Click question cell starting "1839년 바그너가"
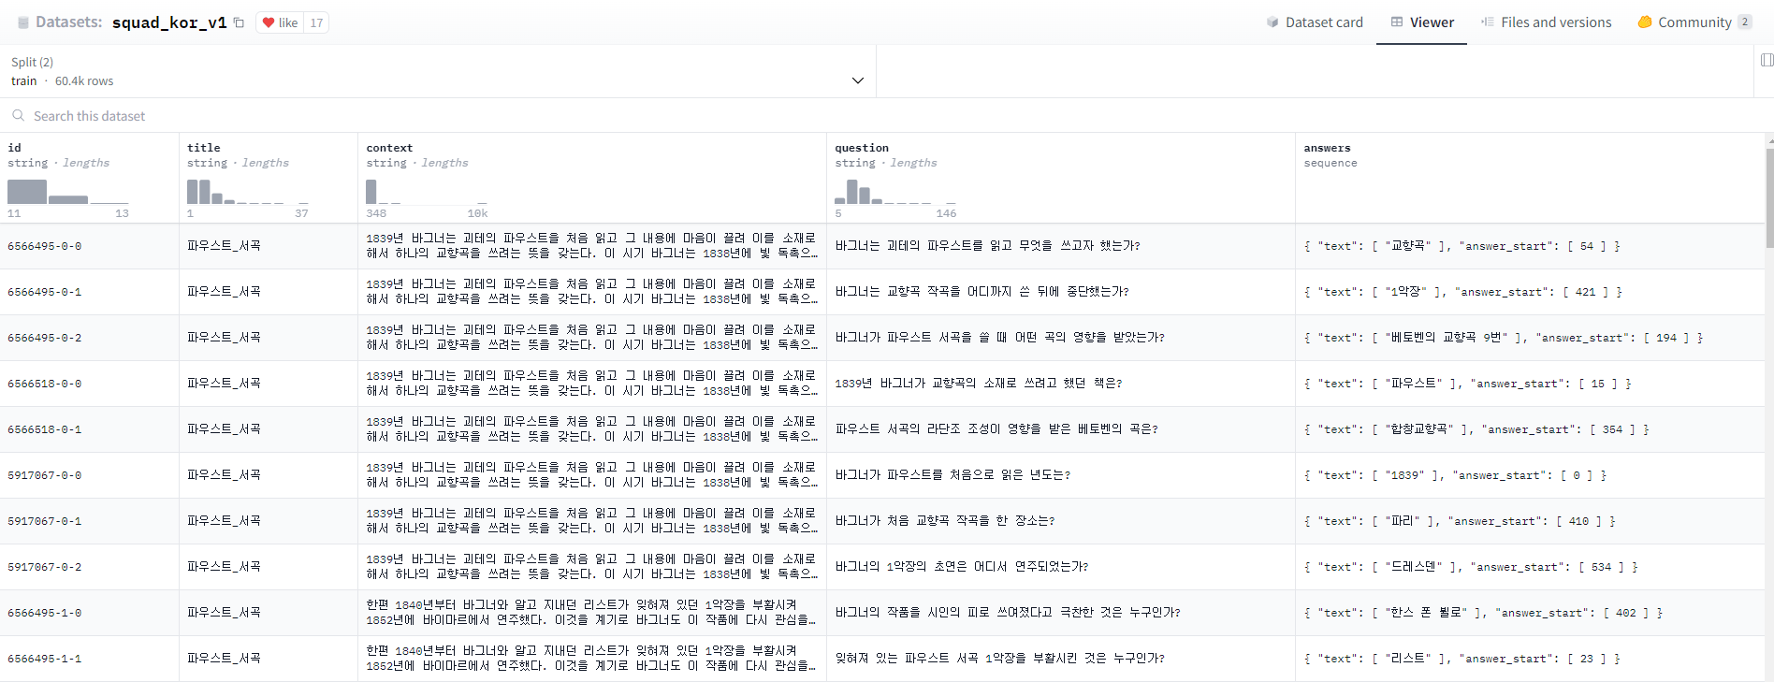 1061,384
